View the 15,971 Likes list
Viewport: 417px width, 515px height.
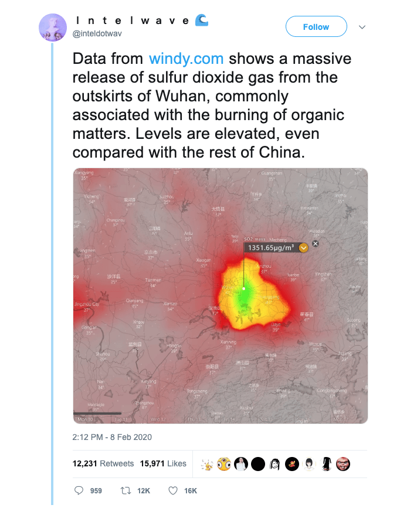coord(163,463)
